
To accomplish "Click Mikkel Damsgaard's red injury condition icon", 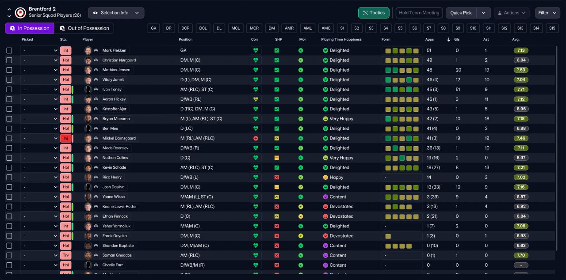I will pos(256,138).
